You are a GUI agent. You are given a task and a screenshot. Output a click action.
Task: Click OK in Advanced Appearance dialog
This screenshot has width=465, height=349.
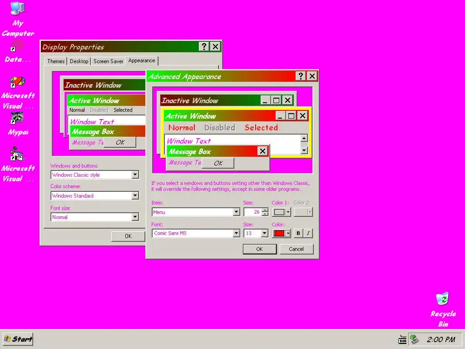(x=259, y=249)
